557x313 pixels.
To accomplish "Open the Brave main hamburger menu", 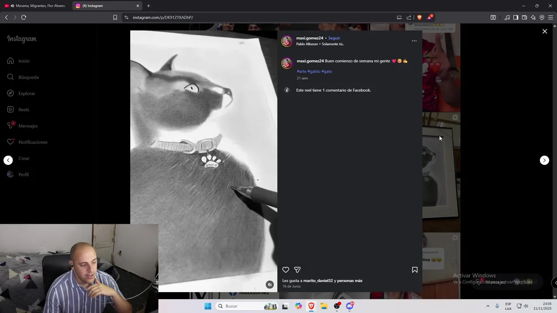I will pyautogui.click(x=550, y=17).
